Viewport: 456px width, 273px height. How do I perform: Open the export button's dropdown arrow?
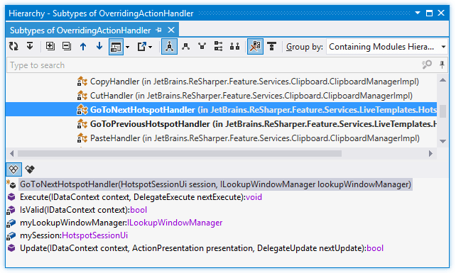click(151, 47)
